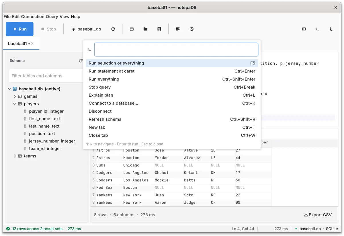Select first_name text column
344x236 pixels.
pos(44,119)
